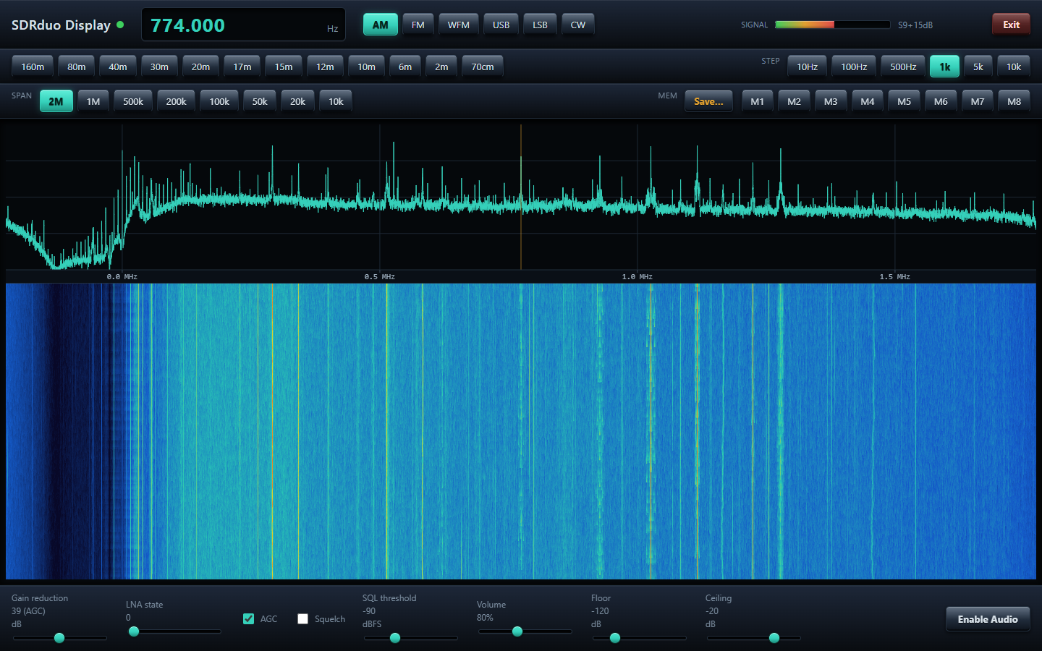1042x651 pixels.
Task: Recall memory slot M2
Action: coord(794,101)
